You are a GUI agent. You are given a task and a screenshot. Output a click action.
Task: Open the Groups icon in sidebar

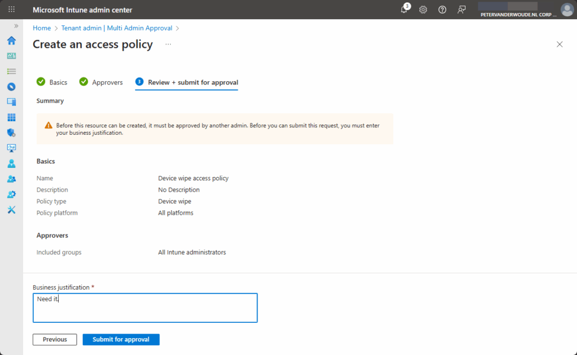coord(11,179)
